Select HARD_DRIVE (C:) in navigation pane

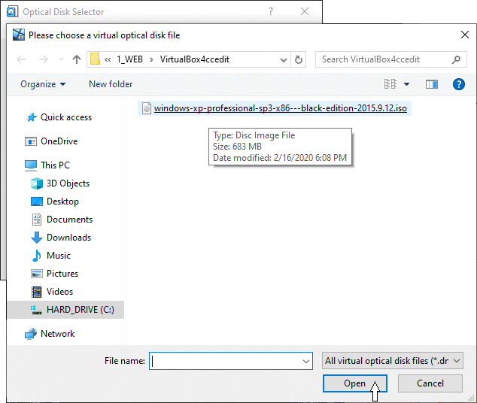pos(80,310)
